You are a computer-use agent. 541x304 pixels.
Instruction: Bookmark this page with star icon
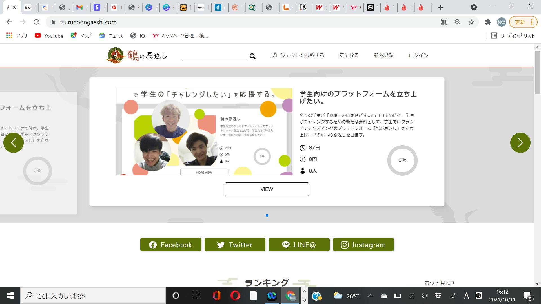pos(471,22)
